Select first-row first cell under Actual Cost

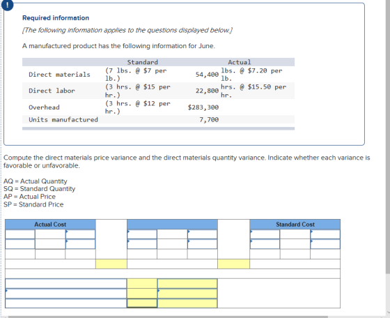tap(20, 234)
